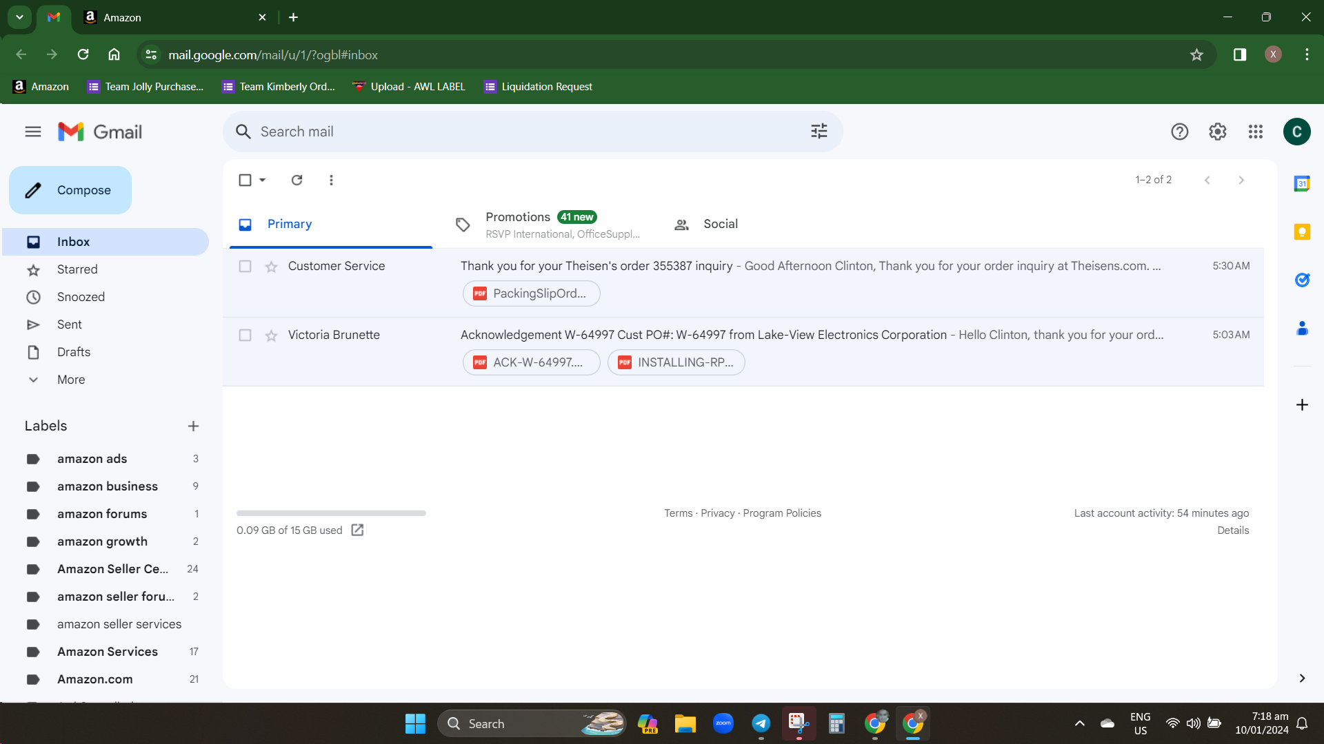The height and width of the screenshot is (744, 1324).
Task: Show hidden system tray icons
Action: coord(1079,723)
